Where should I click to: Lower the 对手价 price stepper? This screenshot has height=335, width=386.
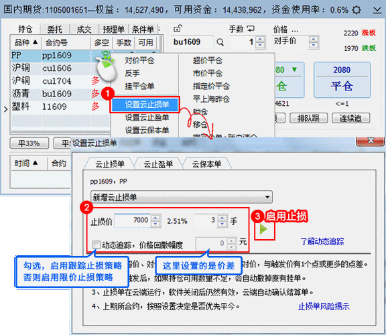(x=313, y=45)
